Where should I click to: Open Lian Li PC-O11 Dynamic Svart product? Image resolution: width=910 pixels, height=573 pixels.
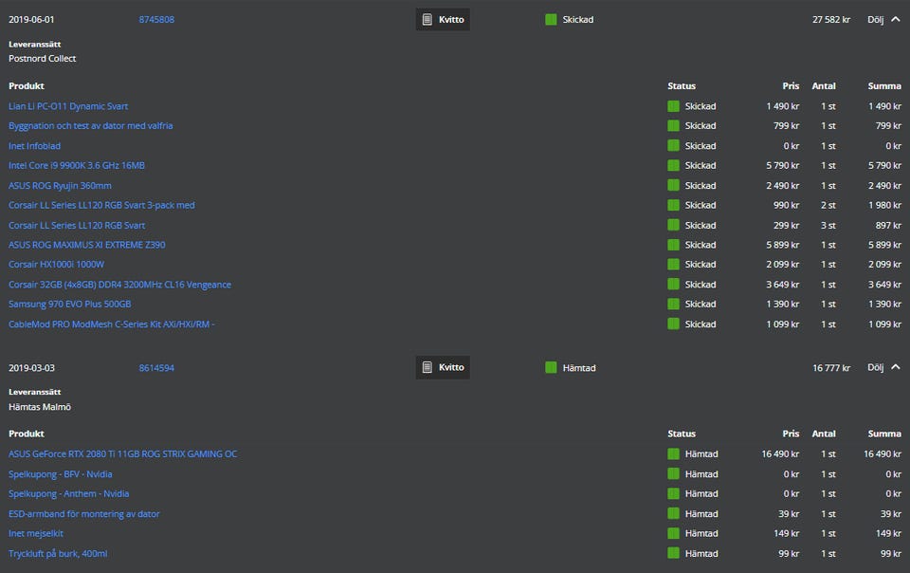pyautogui.click(x=68, y=106)
